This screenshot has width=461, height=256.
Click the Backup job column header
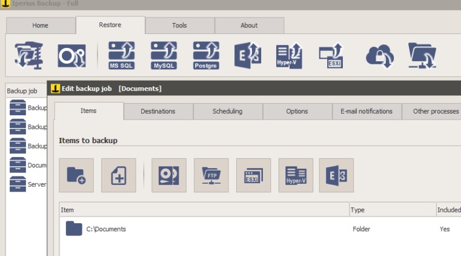(26, 91)
